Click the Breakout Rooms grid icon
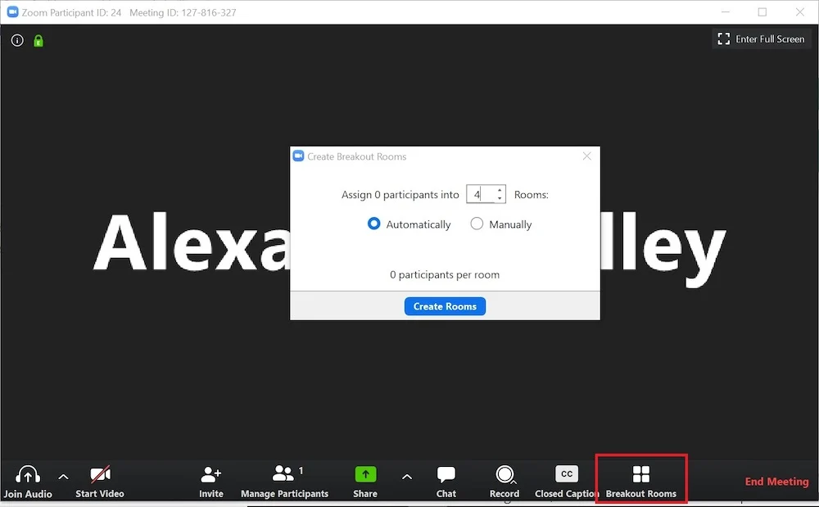The height and width of the screenshot is (507, 819). (x=641, y=474)
